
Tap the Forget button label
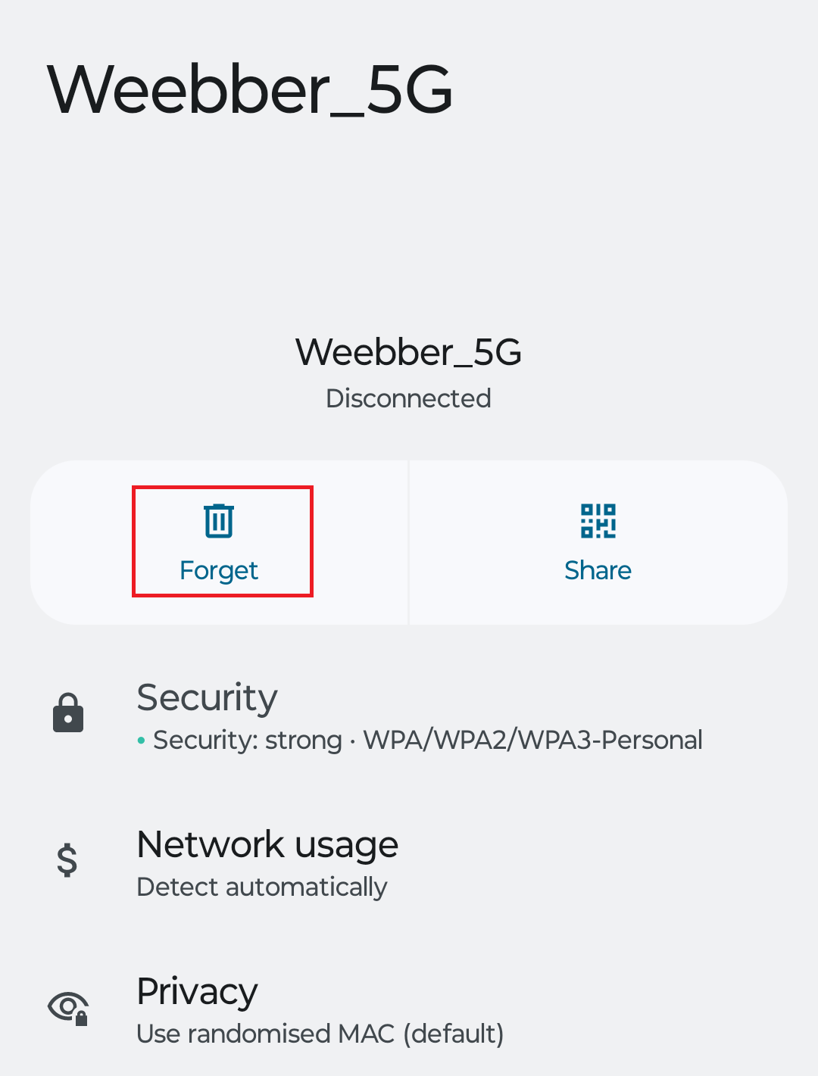[219, 570]
